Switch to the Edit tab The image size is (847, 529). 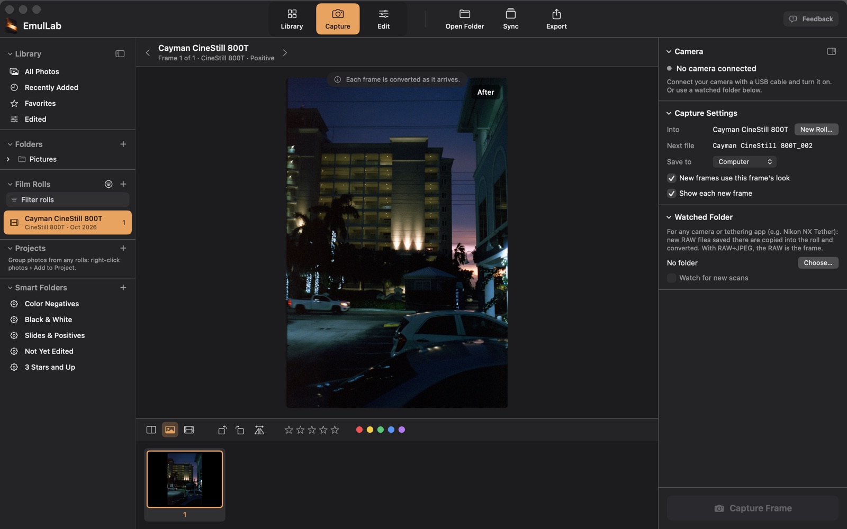[383, 19]
